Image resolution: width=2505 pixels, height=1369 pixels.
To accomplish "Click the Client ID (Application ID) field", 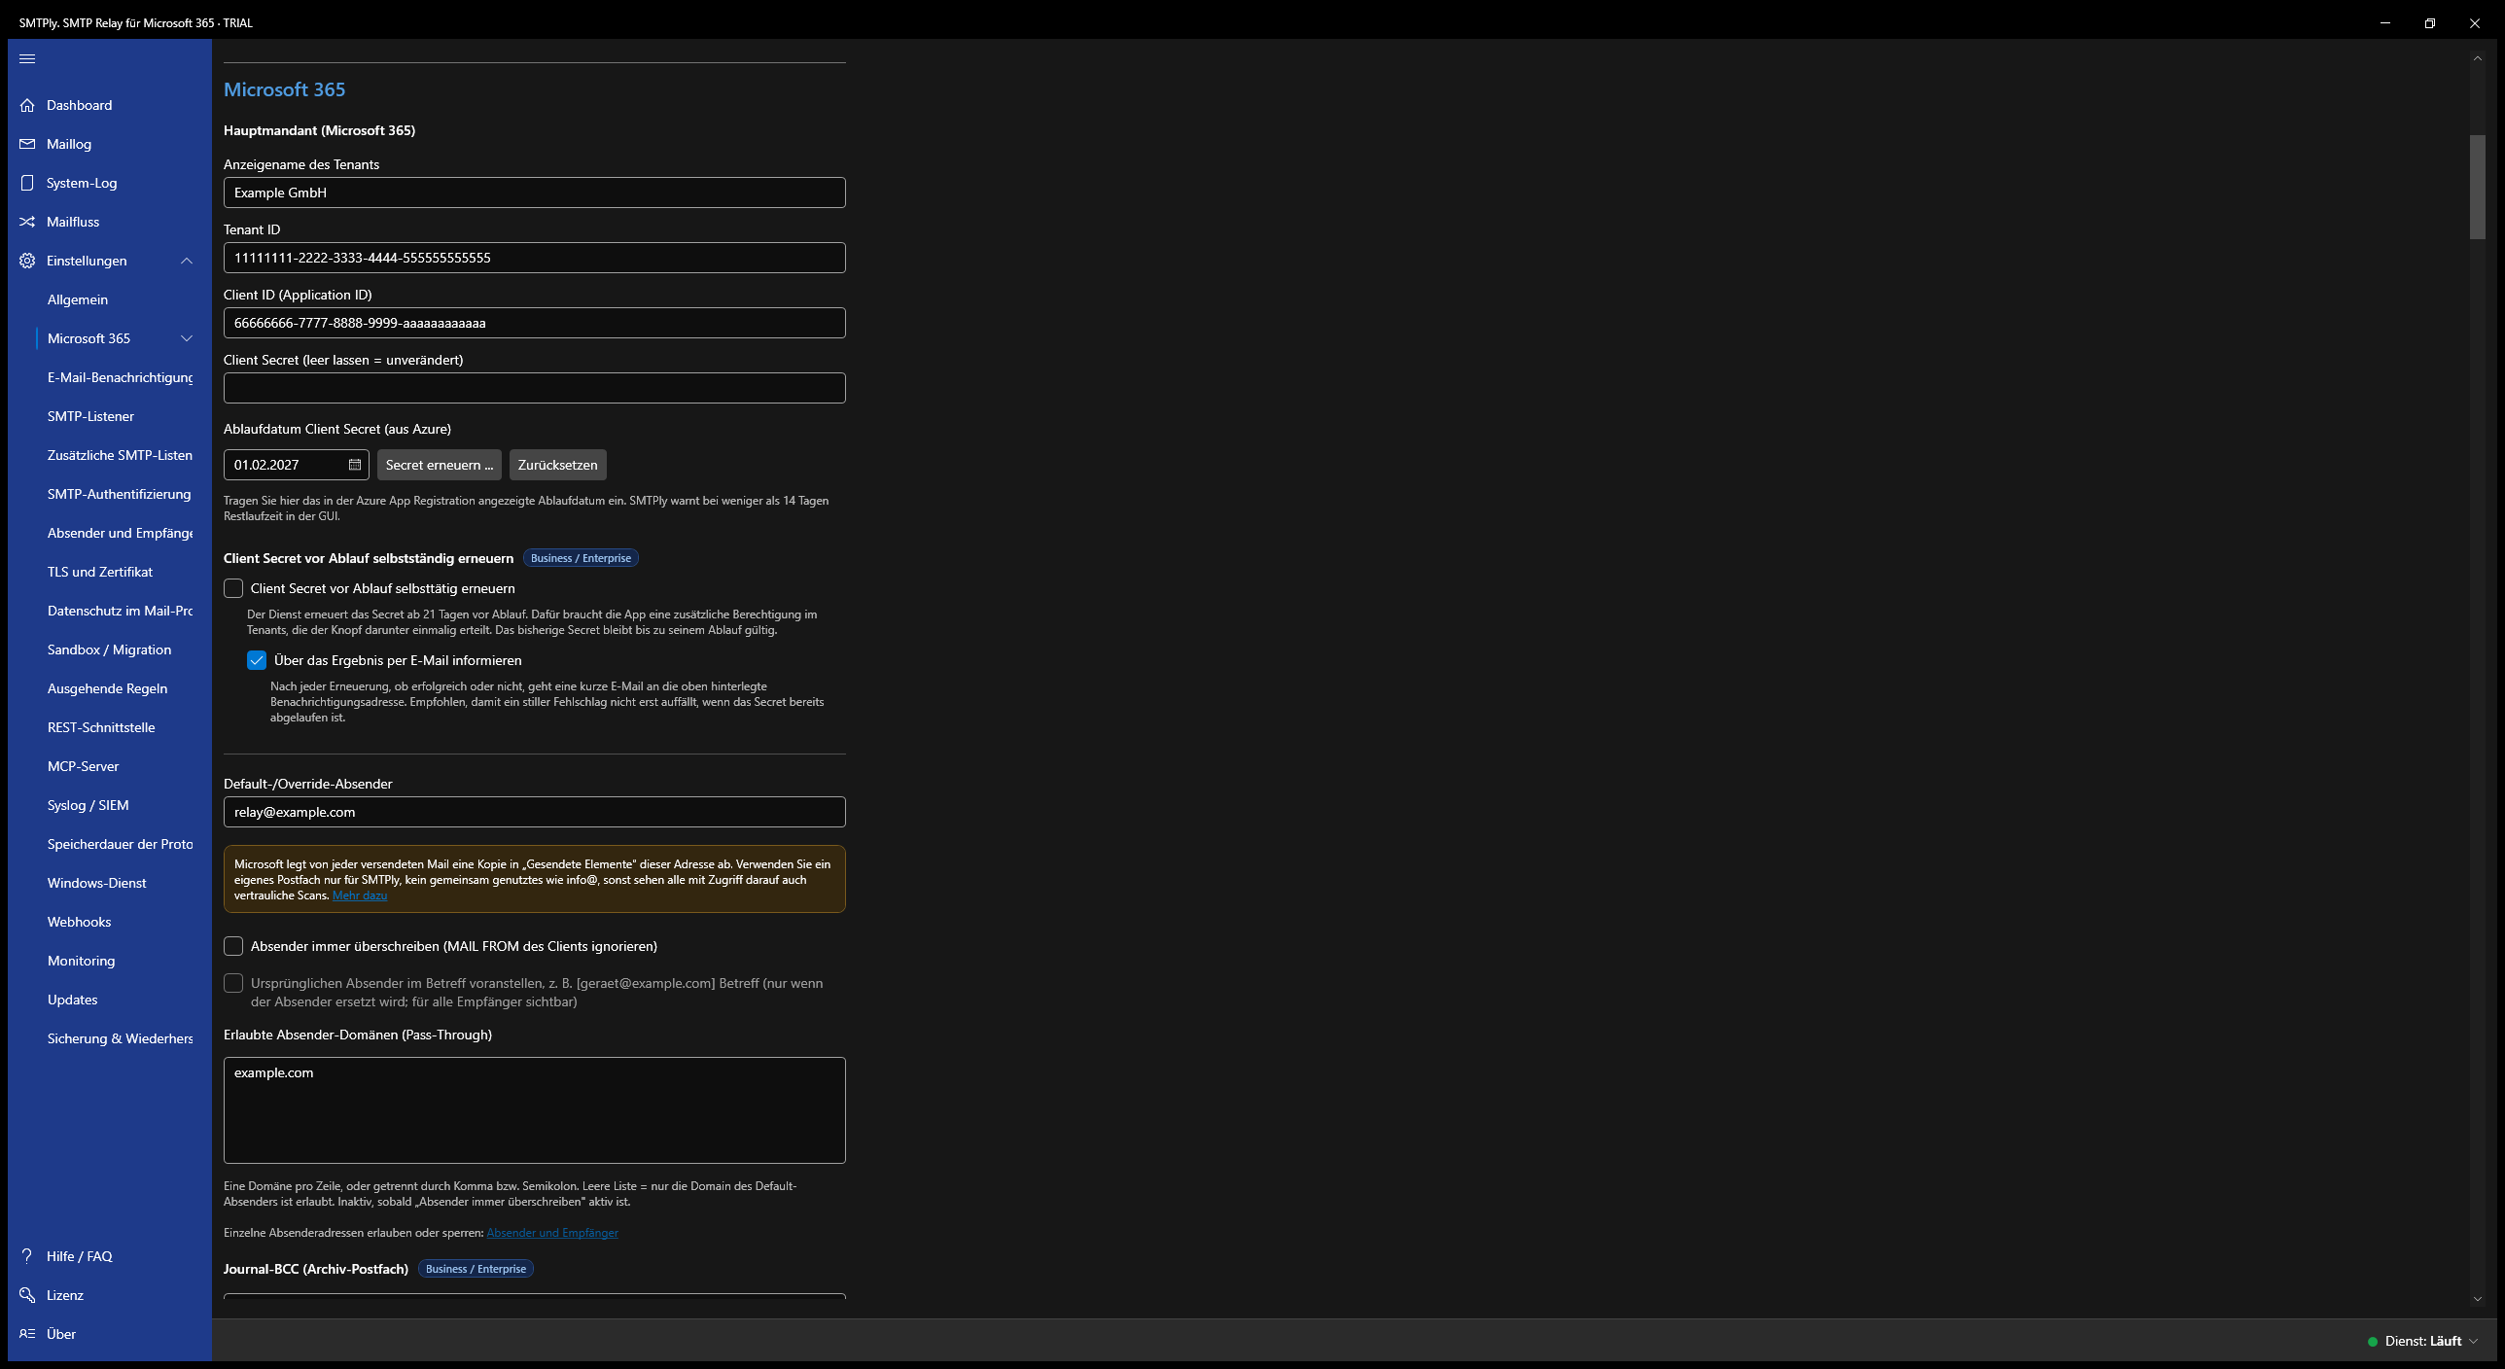I will pos(535,323).
